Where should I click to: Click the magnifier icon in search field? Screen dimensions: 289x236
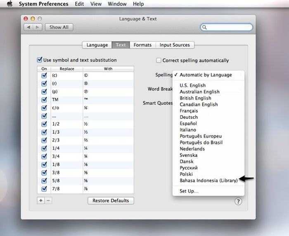204,27
